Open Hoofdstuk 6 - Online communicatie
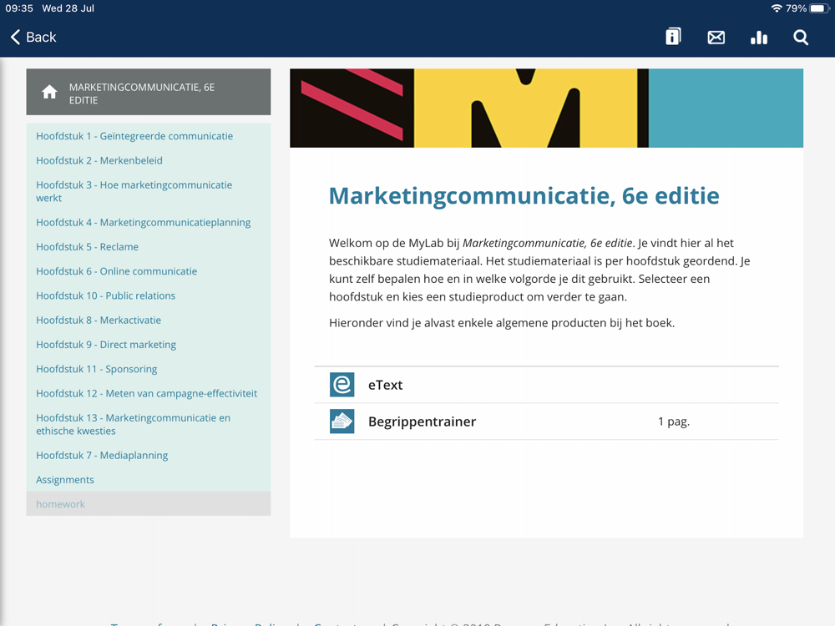Viewport: 835px width, 626px height. pos(117,271)
